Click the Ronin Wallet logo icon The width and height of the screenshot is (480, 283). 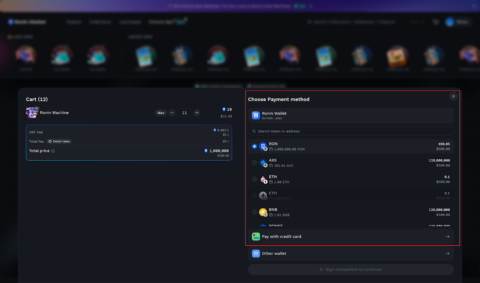pos(256,115)
